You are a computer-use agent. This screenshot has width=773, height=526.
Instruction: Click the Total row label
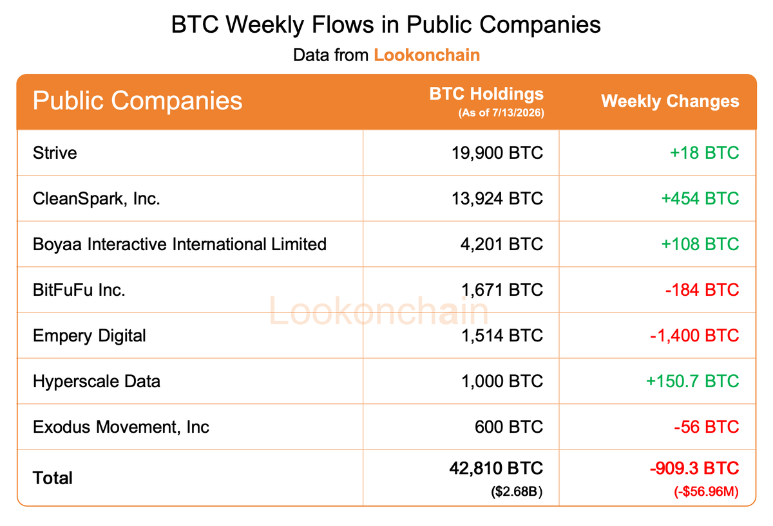[53, 478]
